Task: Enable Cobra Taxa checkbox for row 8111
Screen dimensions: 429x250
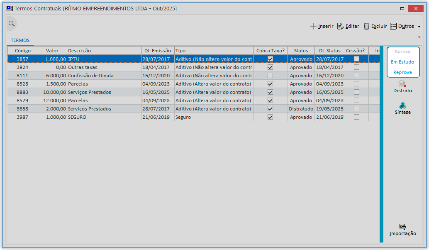Action: [270, 75]
